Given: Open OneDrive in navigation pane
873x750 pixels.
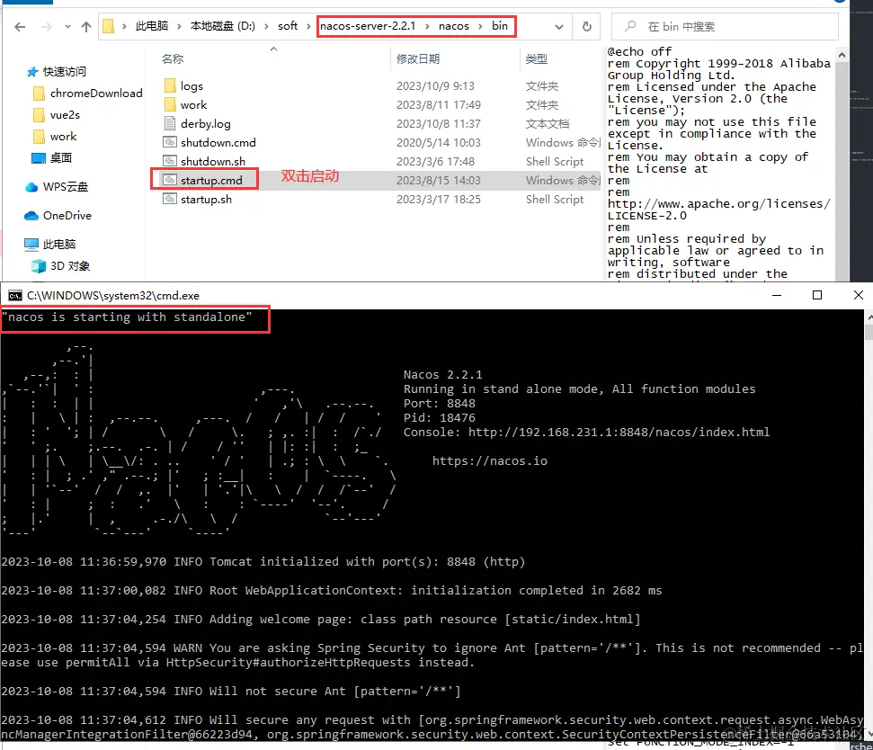Looking at the screenshot, I should tap(67, 216).
